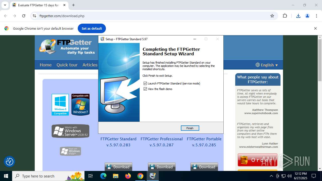322x181 pixels.
Task: Open Home in website navigation
Action: click(x=46, y=65)
